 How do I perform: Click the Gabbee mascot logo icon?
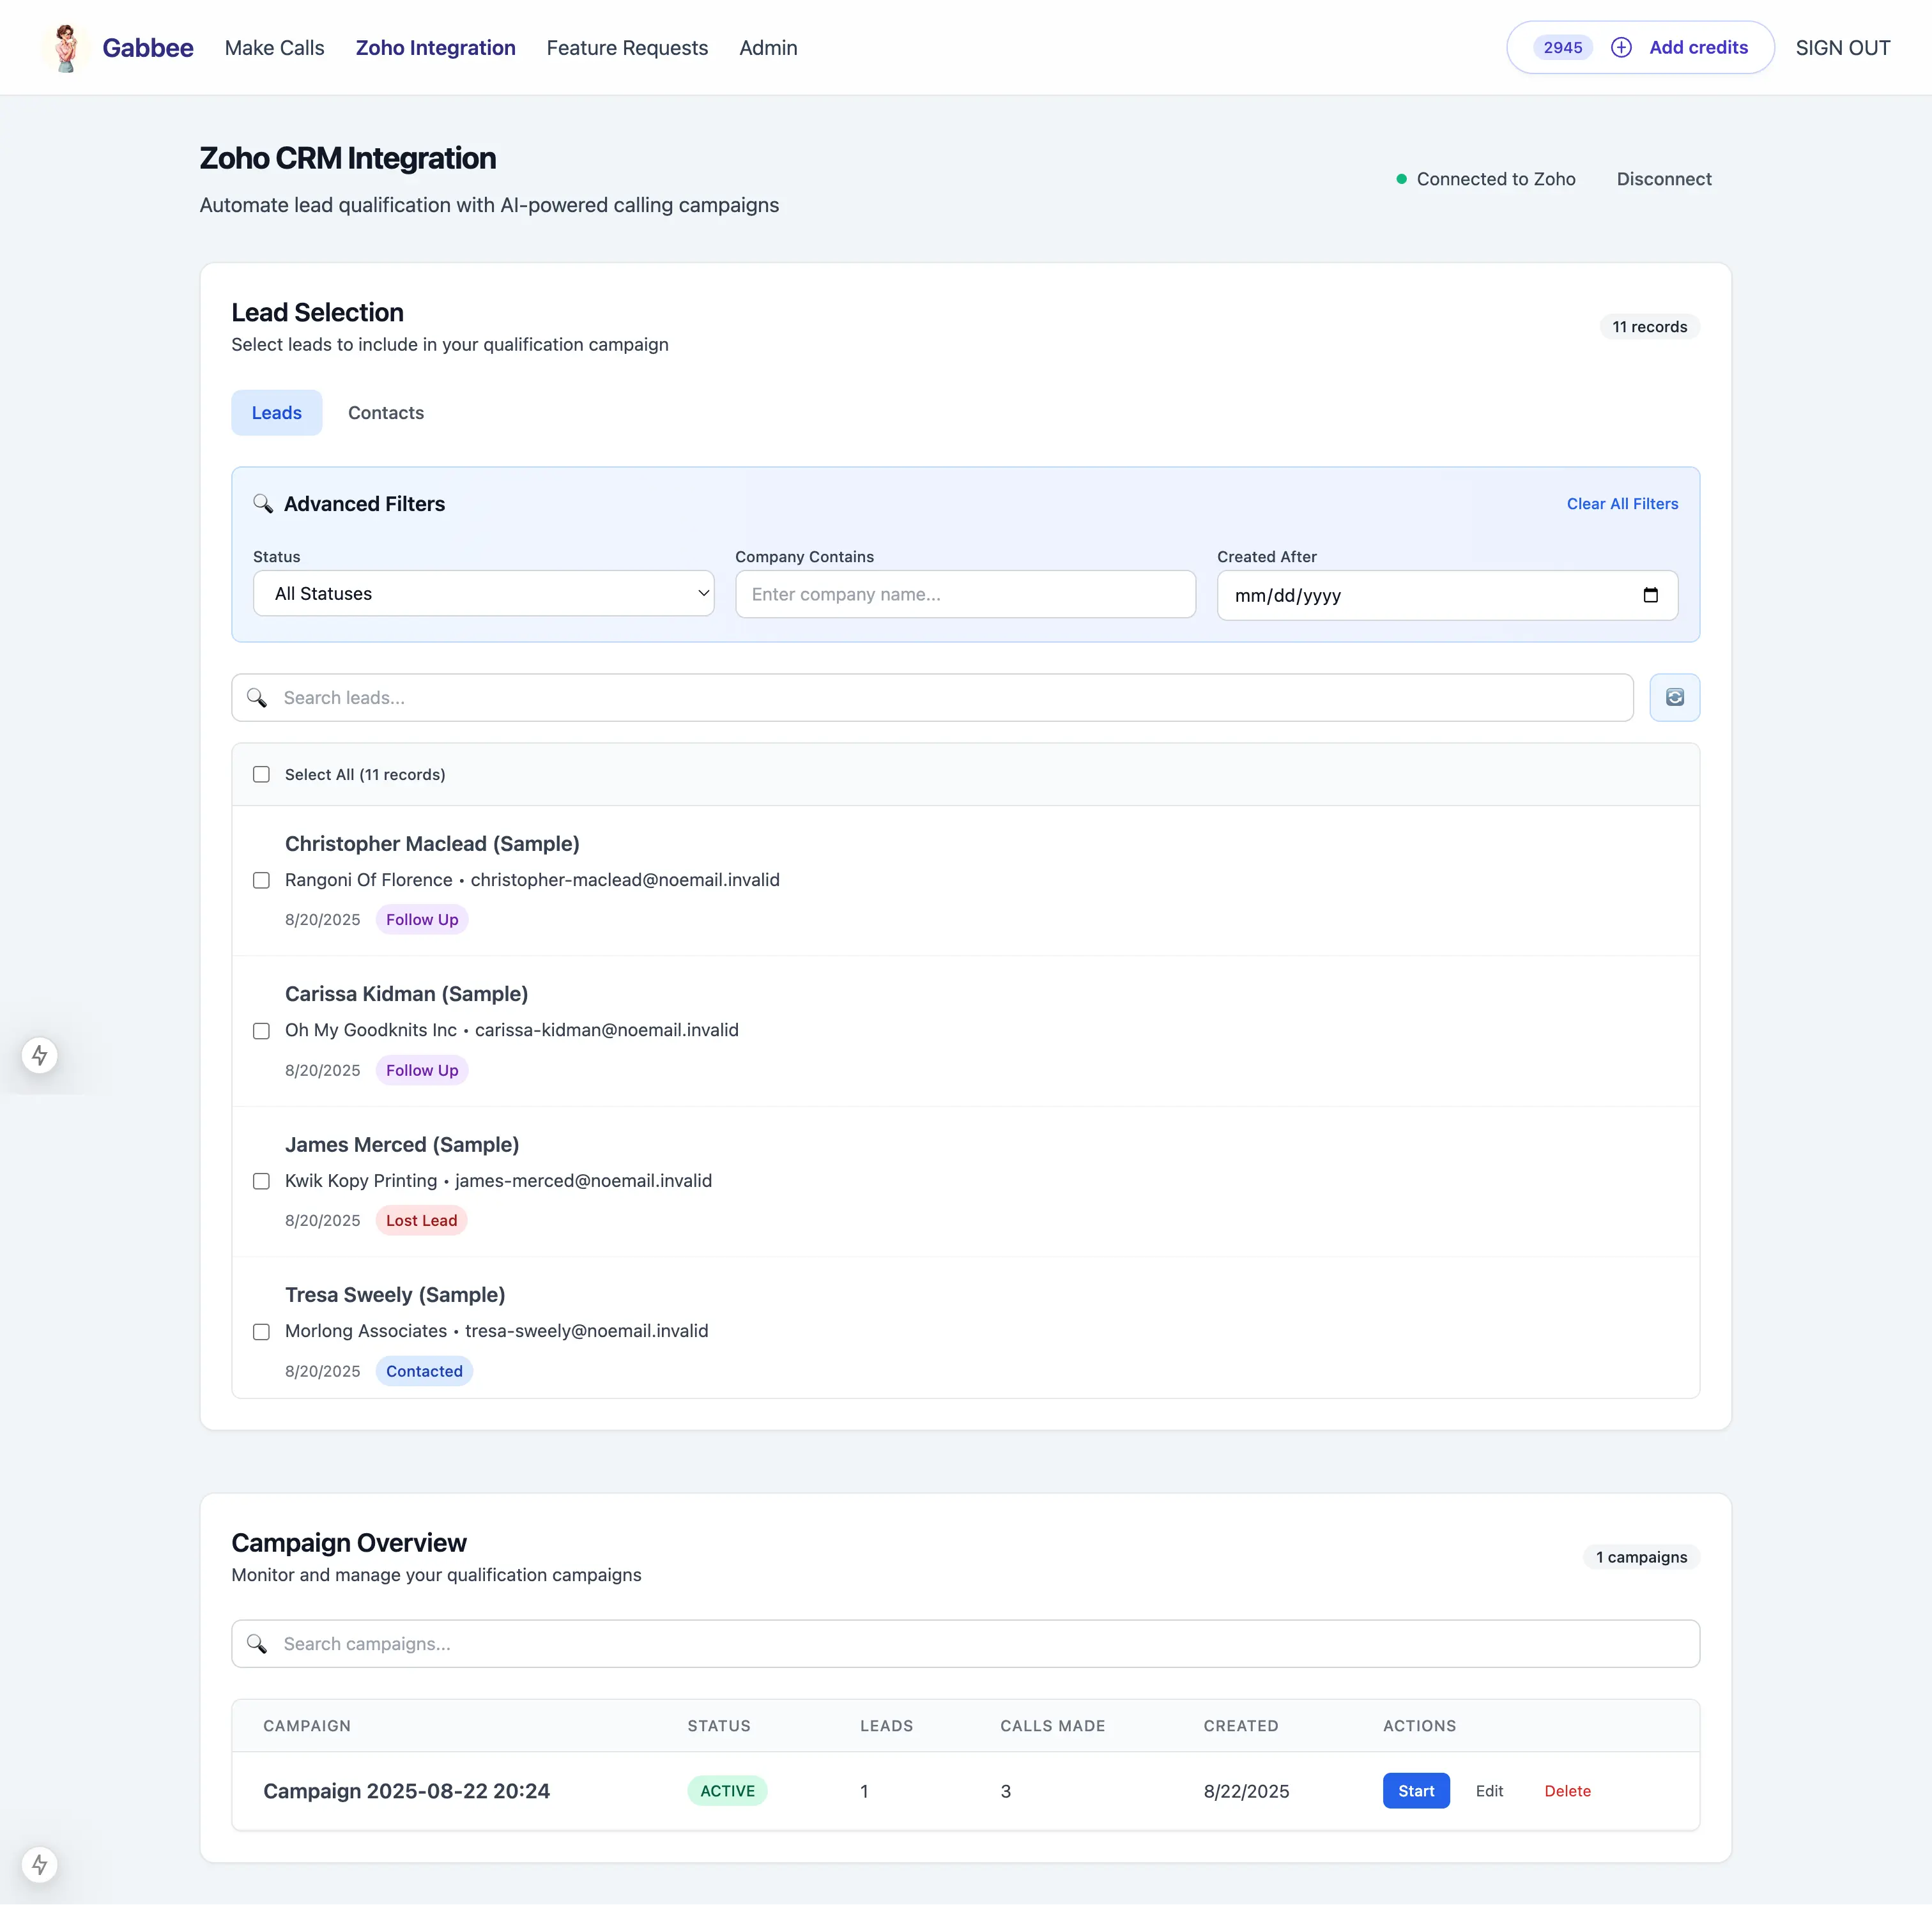point(66,48)
